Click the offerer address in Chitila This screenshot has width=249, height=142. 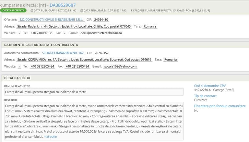[x=74, y=26]
